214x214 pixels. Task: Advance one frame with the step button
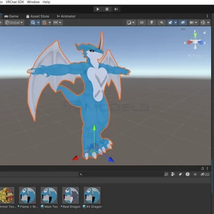coord(116,9)
